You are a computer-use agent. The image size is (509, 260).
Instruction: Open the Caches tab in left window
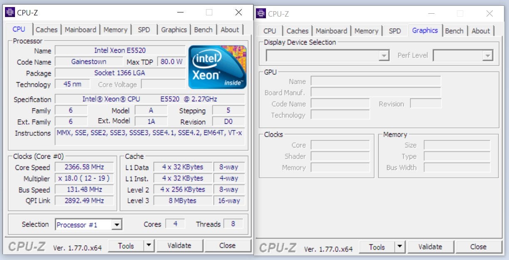point(47,30)
